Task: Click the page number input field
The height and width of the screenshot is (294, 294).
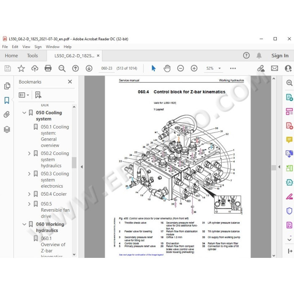Action: tap(107, 68)
